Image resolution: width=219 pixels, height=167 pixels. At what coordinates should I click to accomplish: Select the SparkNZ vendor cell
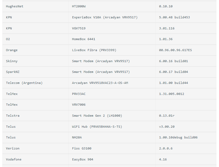pos(13,72)
